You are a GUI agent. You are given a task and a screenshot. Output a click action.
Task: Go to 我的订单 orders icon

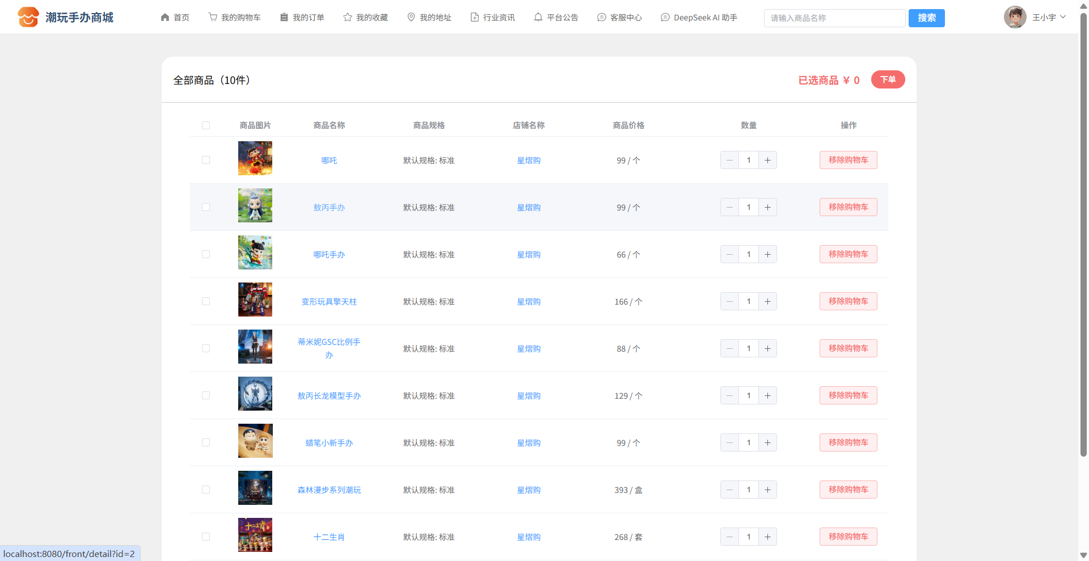pyautogui.click(x=284, y=17)
